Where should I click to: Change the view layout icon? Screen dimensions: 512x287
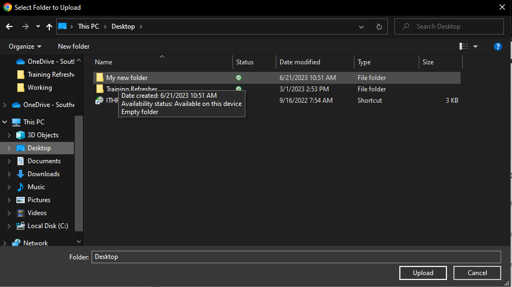click(x=464, y=46)
